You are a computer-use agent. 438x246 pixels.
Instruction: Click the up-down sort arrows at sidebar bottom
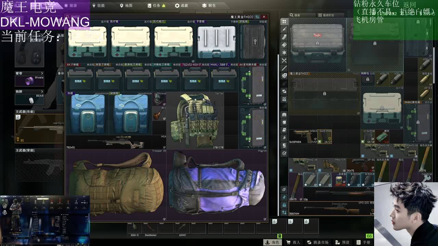284,213
